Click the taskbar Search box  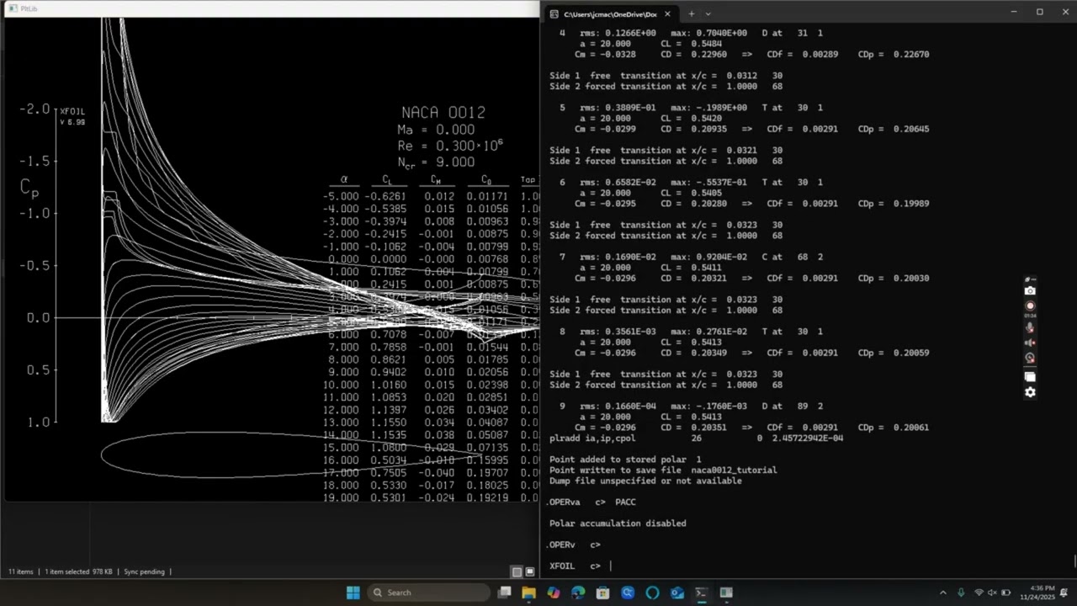[427, 593]
